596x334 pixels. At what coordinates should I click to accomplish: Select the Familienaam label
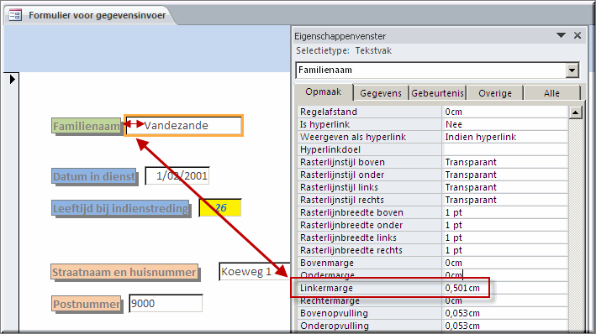[87, 126]
